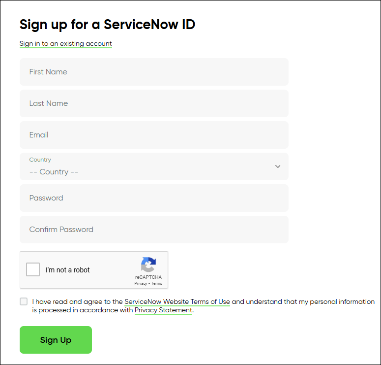Click the reCAPTCHA Privacy link
This screenshot has width=381, height=365.
coord(141,284)
